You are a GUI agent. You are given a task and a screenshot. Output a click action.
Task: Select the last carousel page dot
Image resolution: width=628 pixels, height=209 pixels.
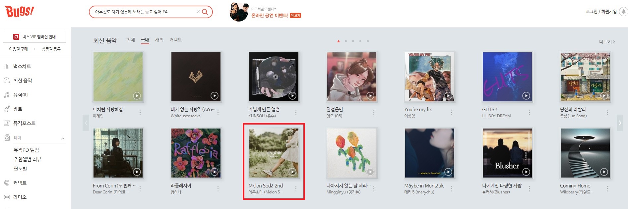click(367, 41)
